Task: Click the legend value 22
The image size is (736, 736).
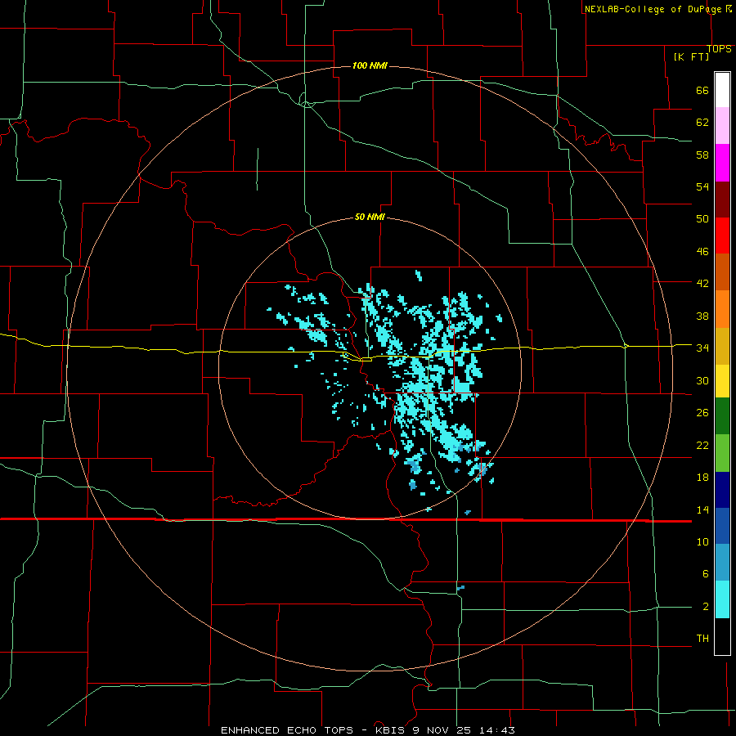Action: coord(702,445)
